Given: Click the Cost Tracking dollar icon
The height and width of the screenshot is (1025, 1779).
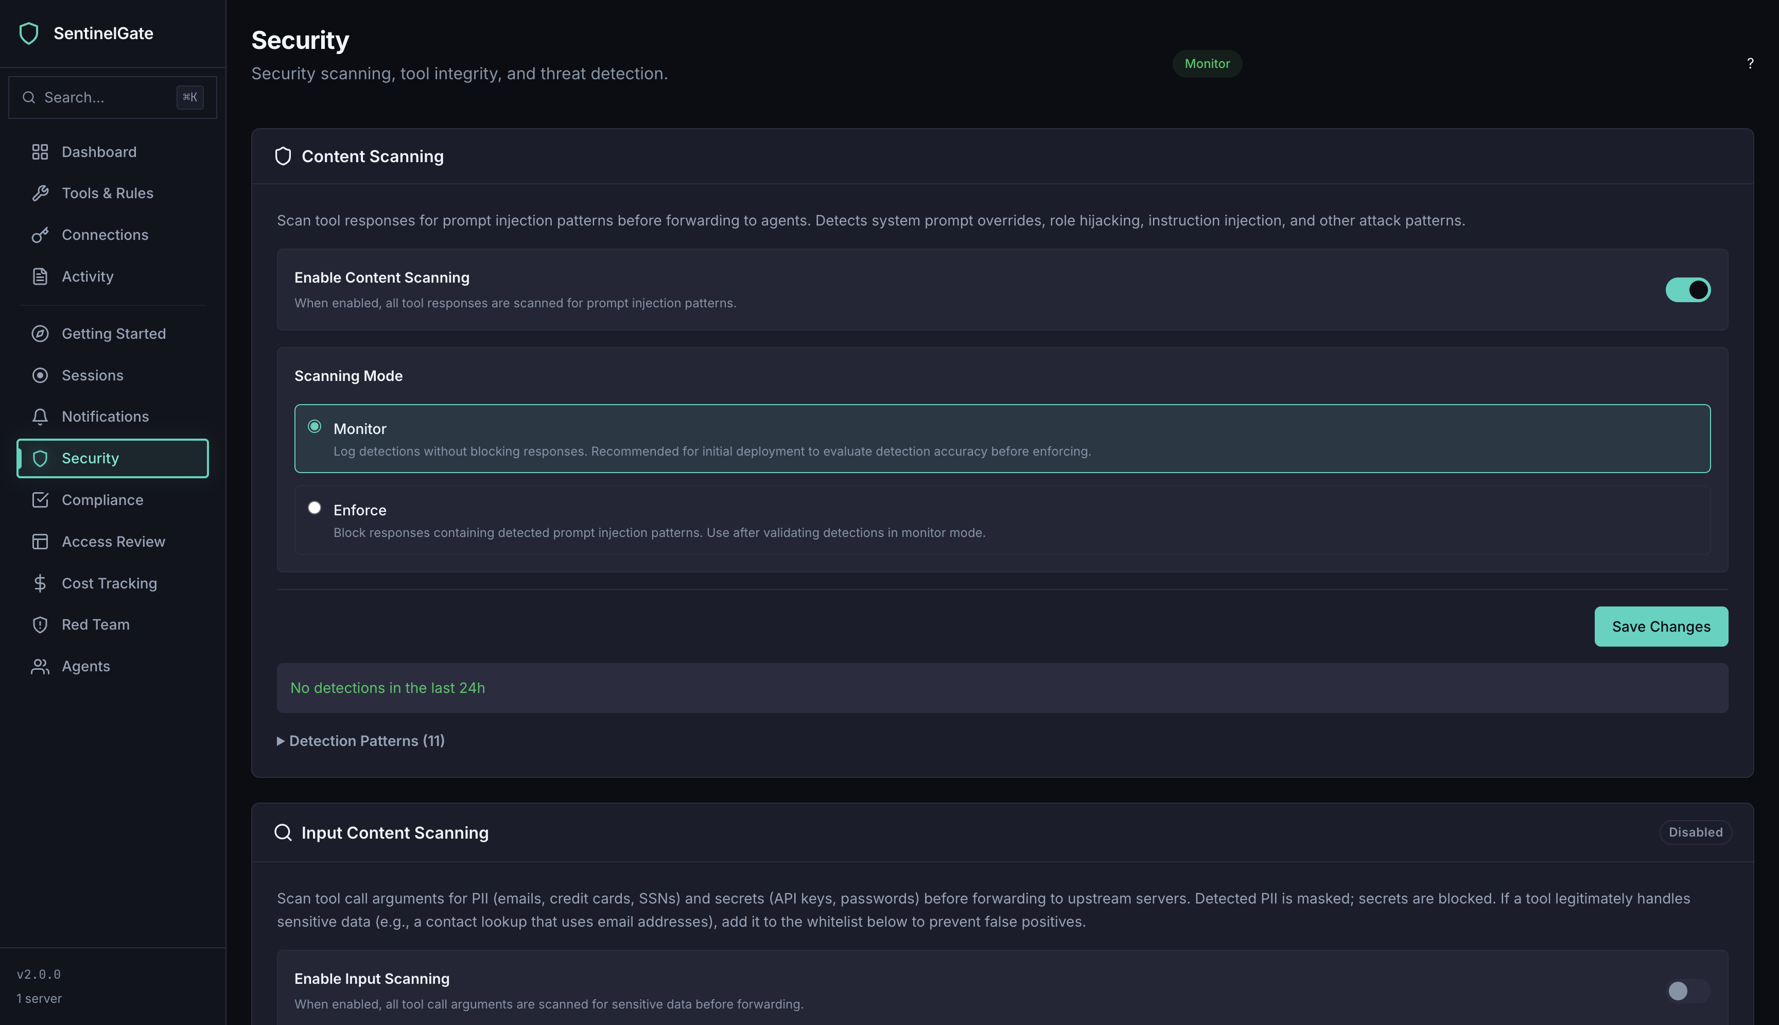Looking at the screenshot, I should point(40,584).
